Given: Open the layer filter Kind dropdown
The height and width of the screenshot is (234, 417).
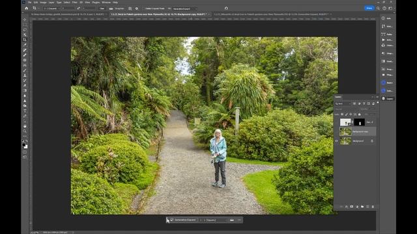Looking at the screenshot, I should [343, 104].
